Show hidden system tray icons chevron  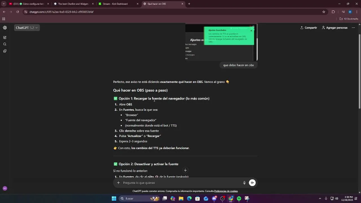coord(320,198)
